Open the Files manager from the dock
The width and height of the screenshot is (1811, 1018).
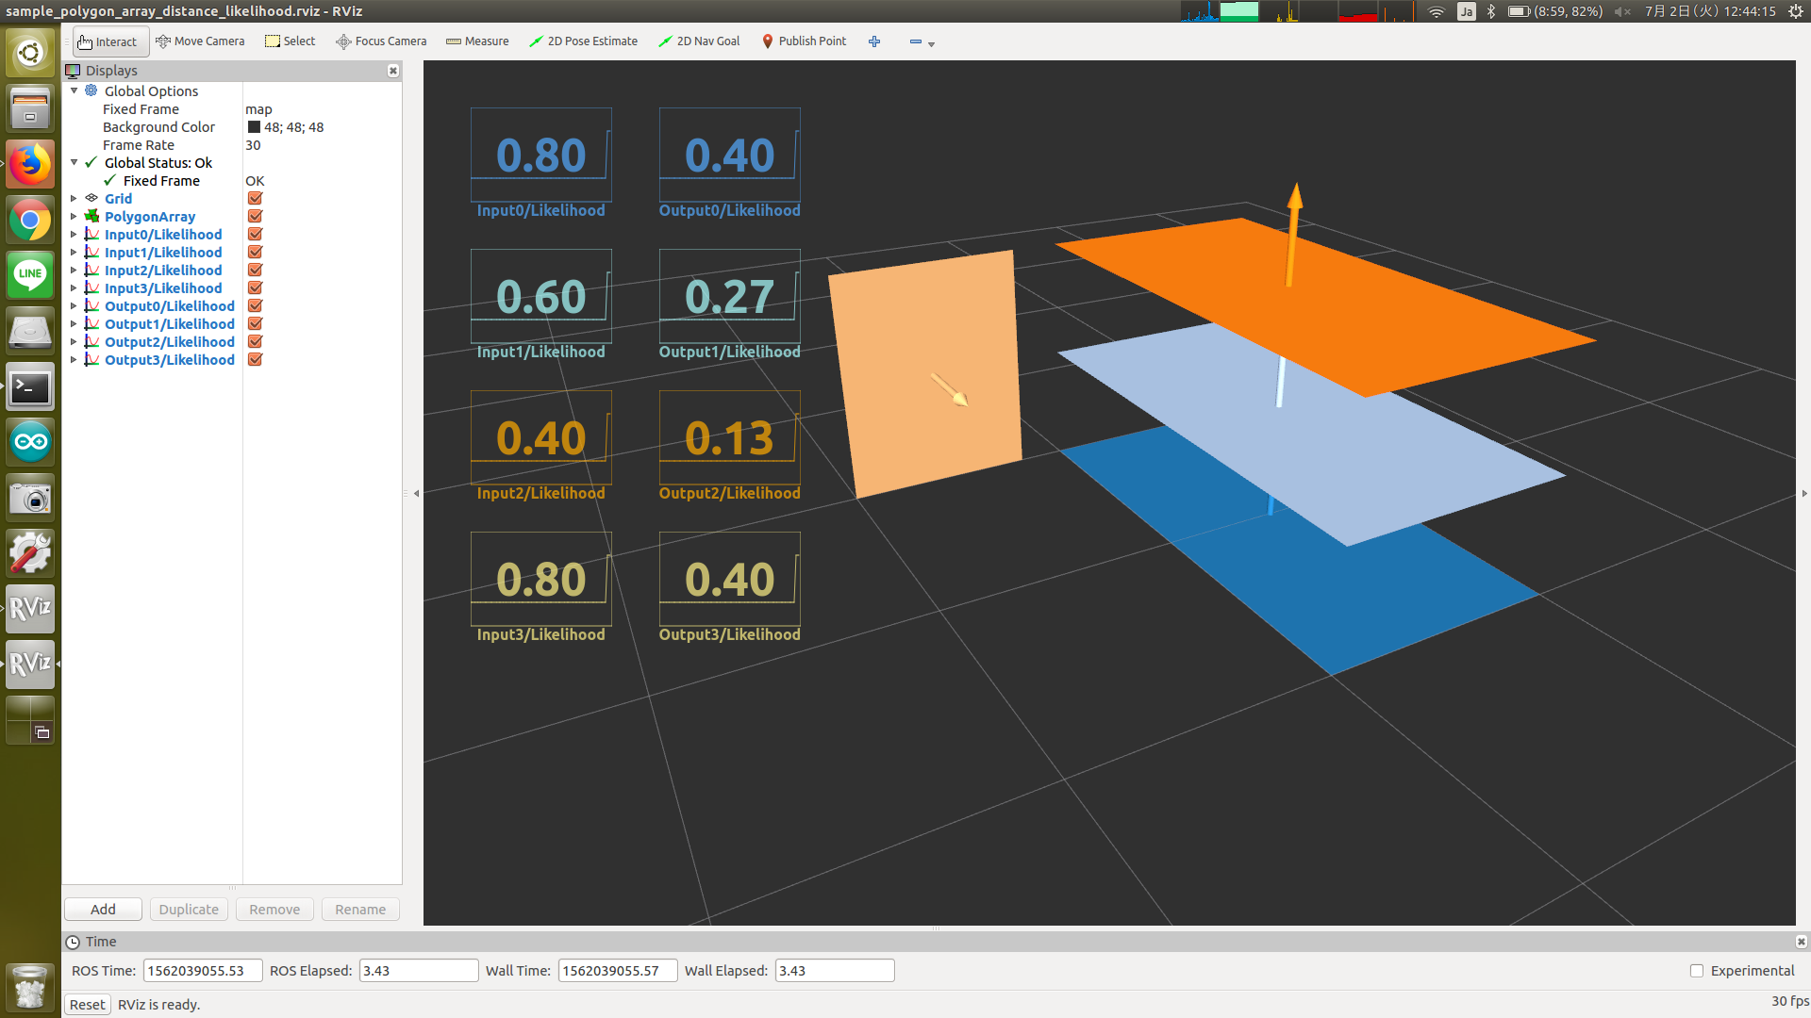coord(30,108)
